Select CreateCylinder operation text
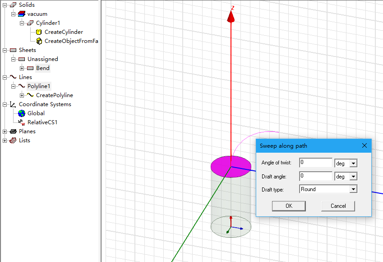This screenshot has height=262, width=383. point(64,32)
